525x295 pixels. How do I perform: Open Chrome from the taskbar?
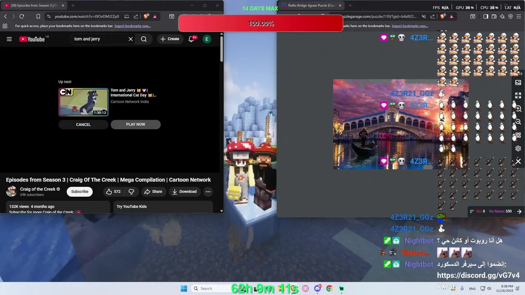click(329, 288)
